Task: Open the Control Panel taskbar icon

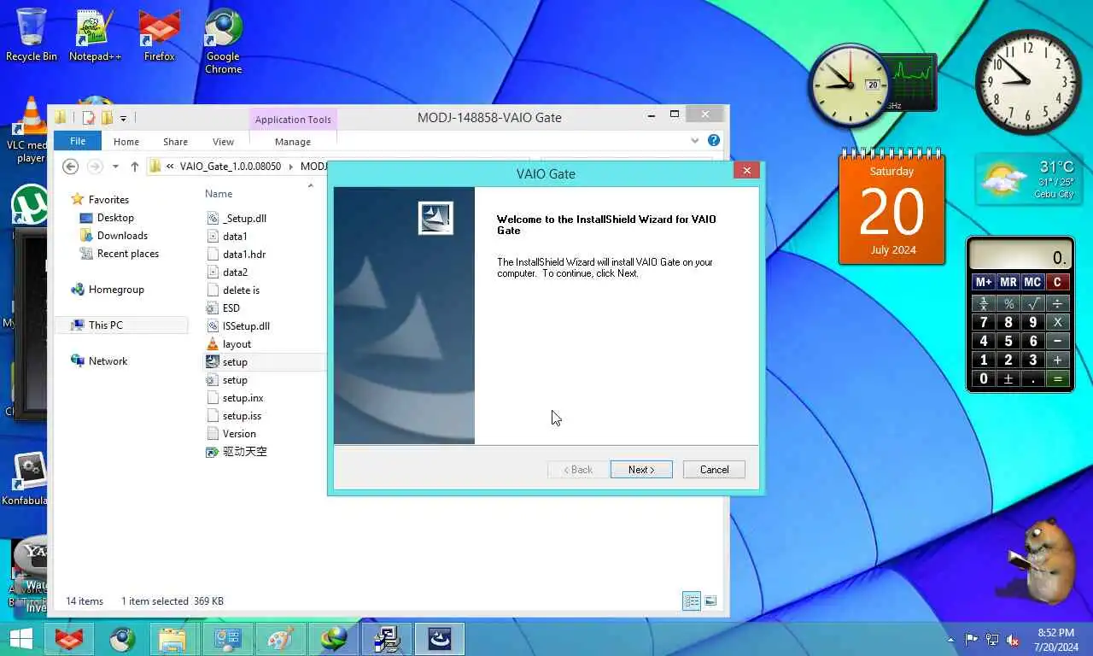Action: pyautogui.click(x=228, y=639)
